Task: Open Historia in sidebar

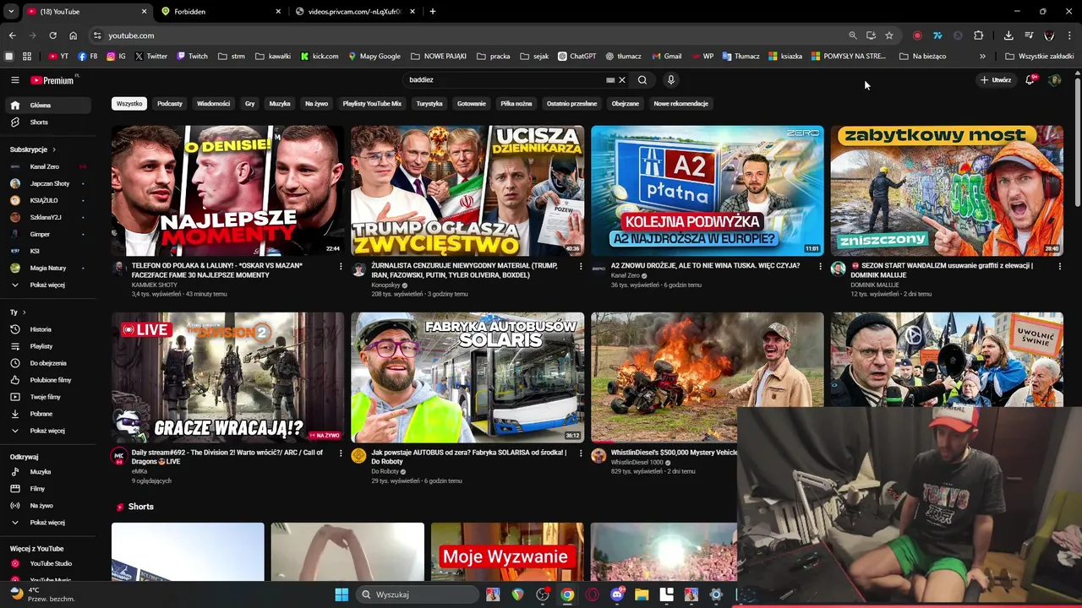Action: click(47, 329)
